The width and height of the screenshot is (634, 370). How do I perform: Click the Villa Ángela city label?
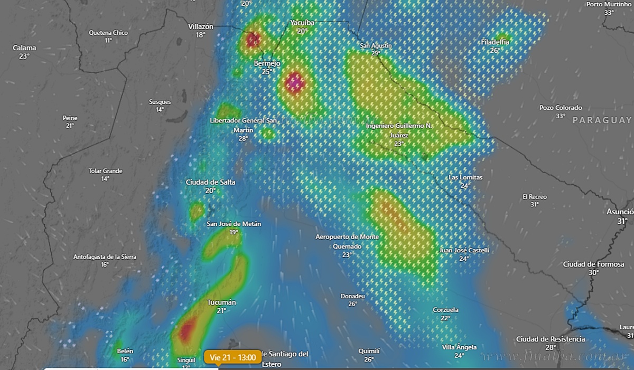point(459,347)
